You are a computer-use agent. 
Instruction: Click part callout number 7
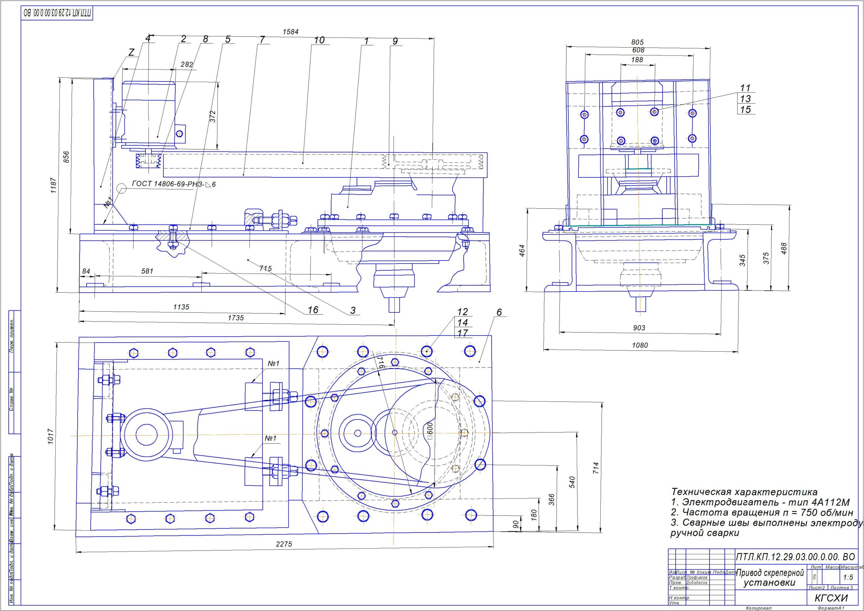point(262,40)
